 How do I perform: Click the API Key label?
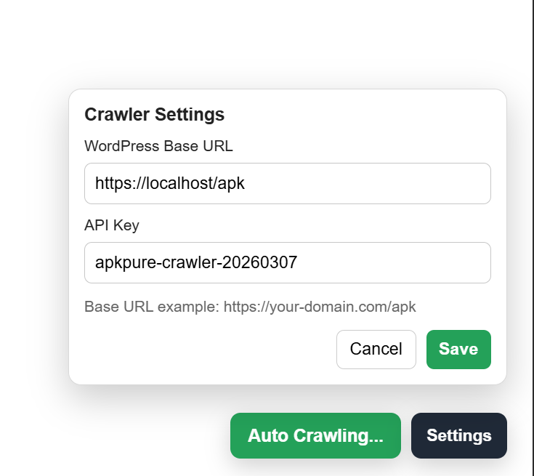[112, 225]
